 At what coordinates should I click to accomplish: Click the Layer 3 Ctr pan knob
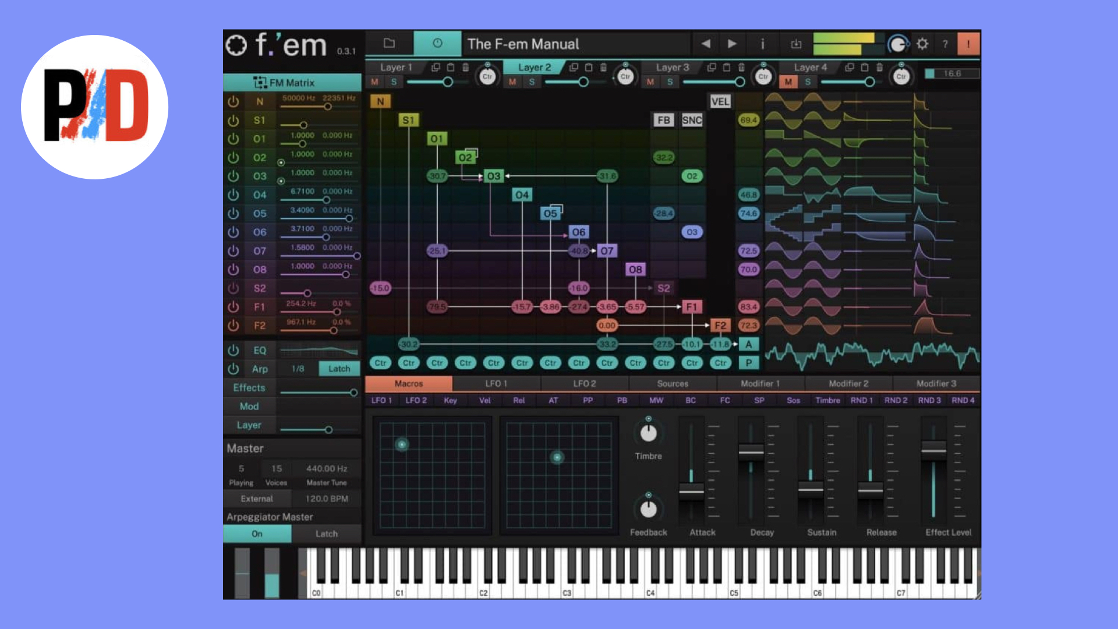763,76
